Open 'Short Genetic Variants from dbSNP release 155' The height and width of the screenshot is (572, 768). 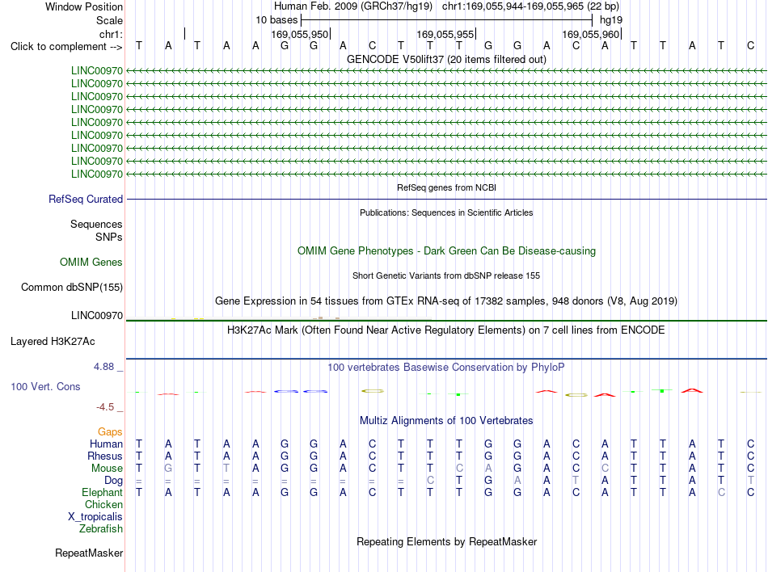pyautogui.click(x=446, y=275)
